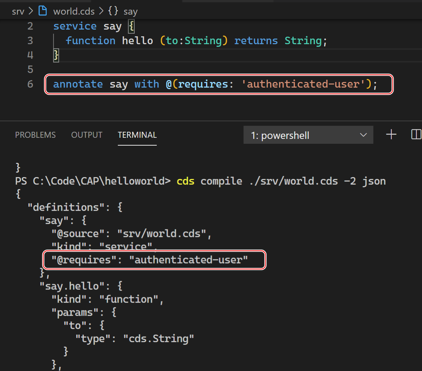Split the terminal with split icon
This screenshot has height=371, width=422.
click(x=416, y=134)
